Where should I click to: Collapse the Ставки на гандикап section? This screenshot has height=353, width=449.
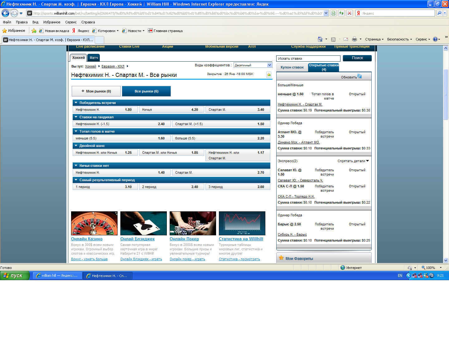(76, 117)
